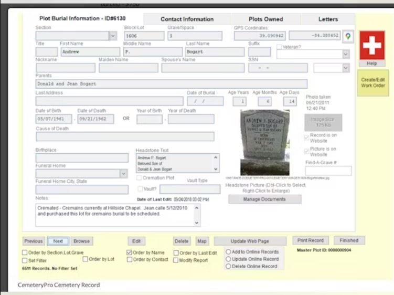Tick the Modify Report checkbox

coord(176,260)
